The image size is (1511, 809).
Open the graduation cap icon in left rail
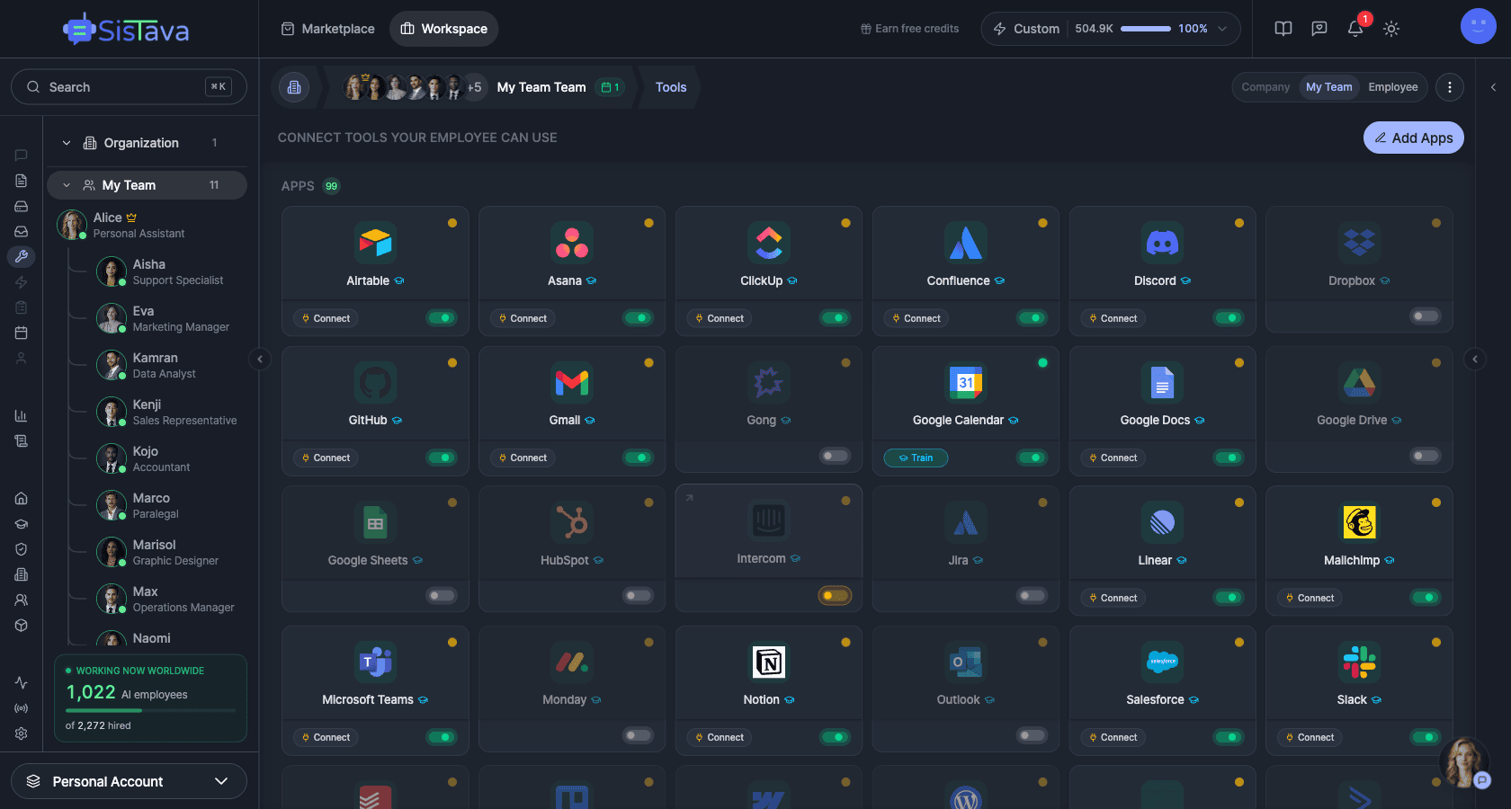21,524
